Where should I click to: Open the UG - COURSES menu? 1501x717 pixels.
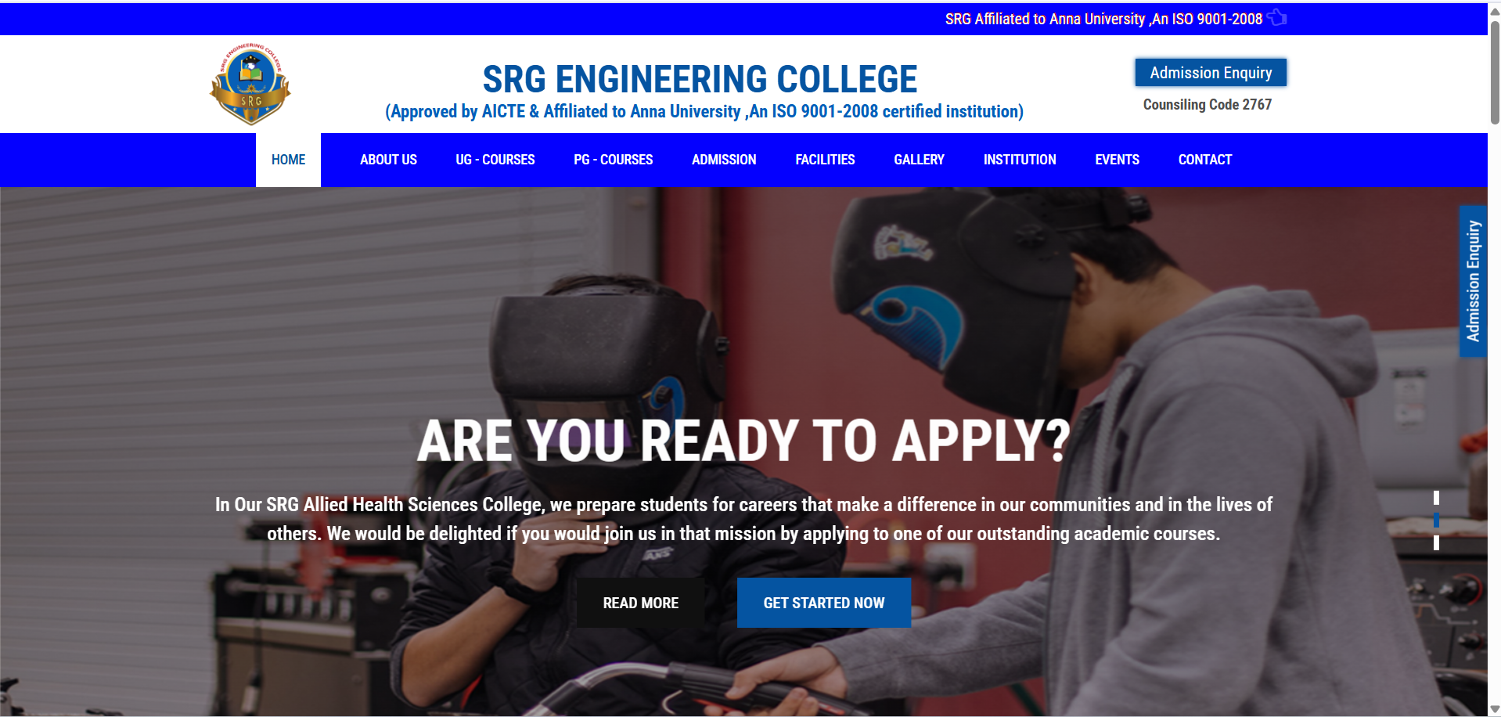[495, 160]
